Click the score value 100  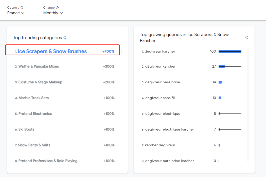[x=213, y=51]
